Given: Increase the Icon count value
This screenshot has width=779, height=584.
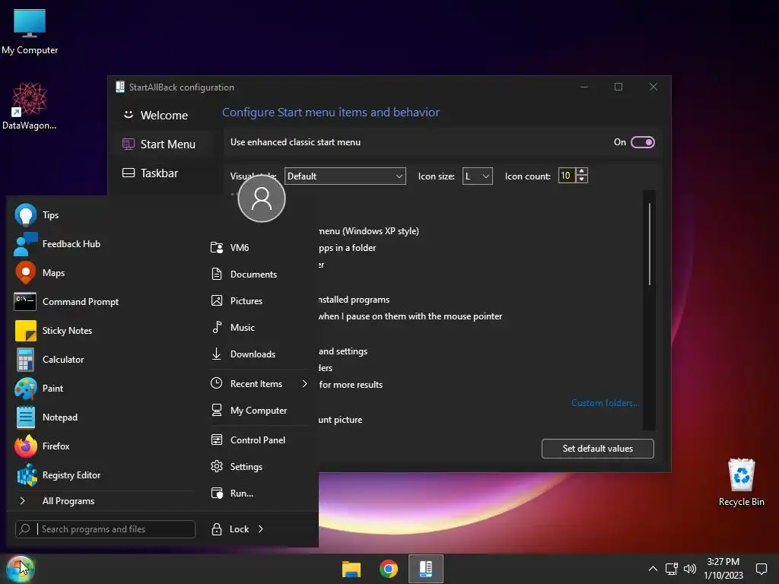Looking at the screenshot, I should click(x=581, y=171).
